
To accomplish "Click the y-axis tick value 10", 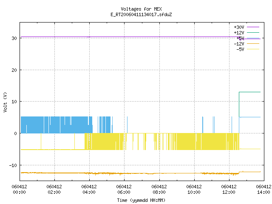I will point(14,102).
